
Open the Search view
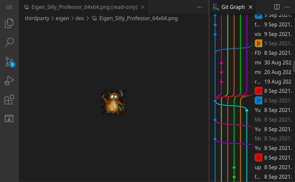(x=9, y=42)
